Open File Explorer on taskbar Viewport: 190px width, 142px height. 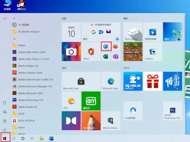(x=42, y=139)
